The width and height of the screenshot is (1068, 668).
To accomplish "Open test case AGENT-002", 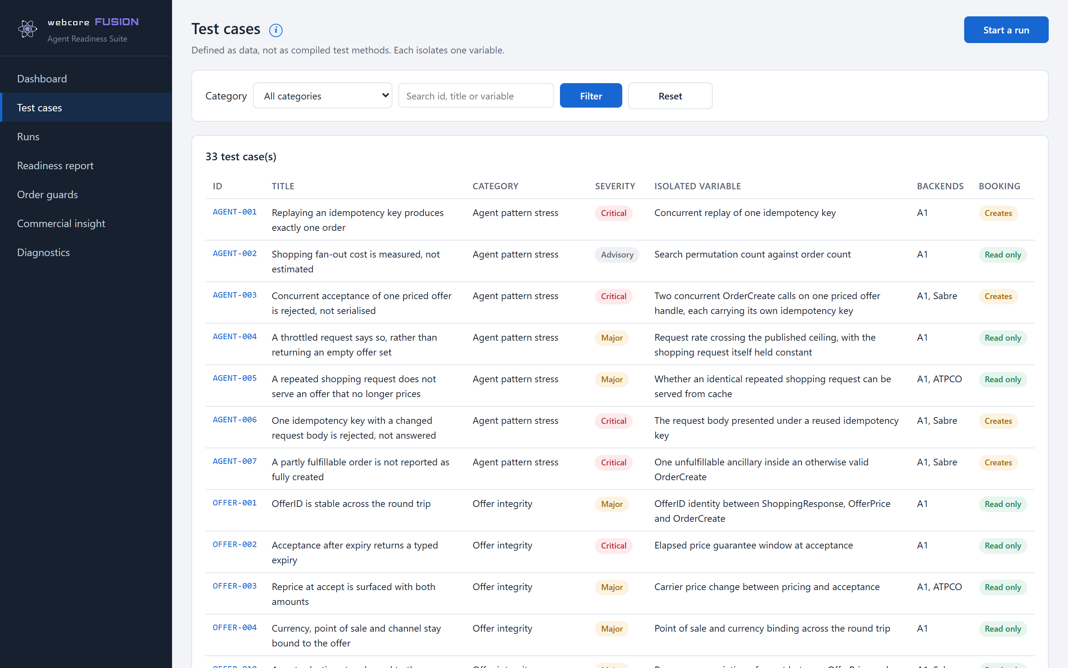I will click(234, 253).
